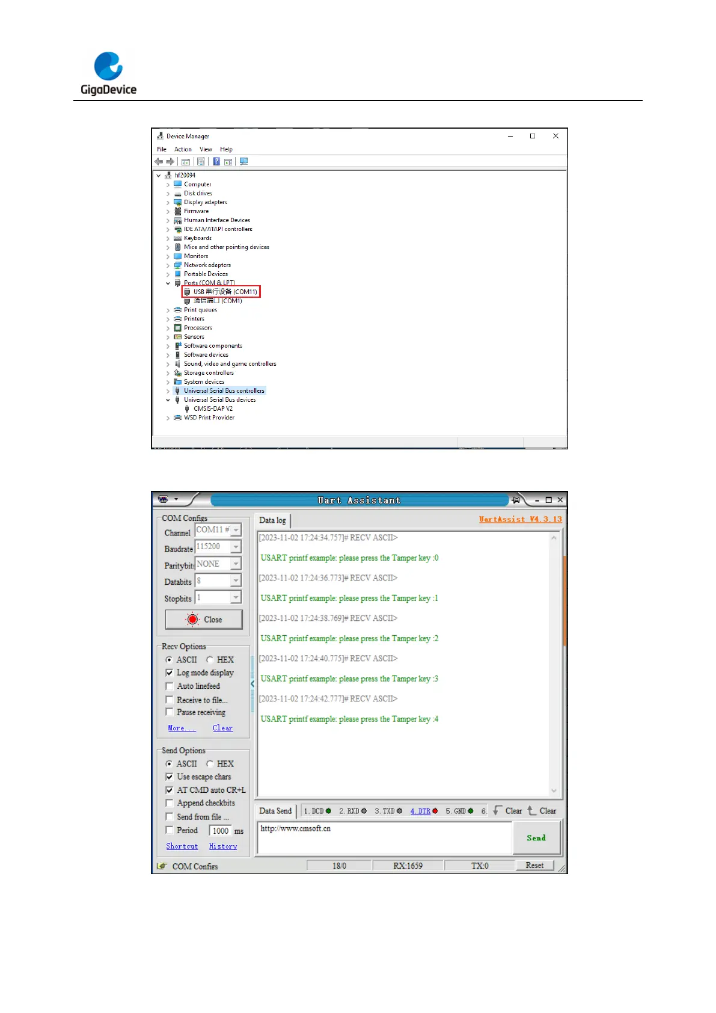
Task: Enable Pause receiving checkbox
Action: (x=170, y=712)
